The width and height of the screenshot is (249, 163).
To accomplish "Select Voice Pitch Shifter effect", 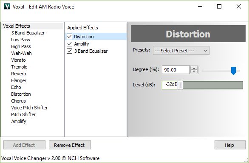I will (x=29, y=108).
